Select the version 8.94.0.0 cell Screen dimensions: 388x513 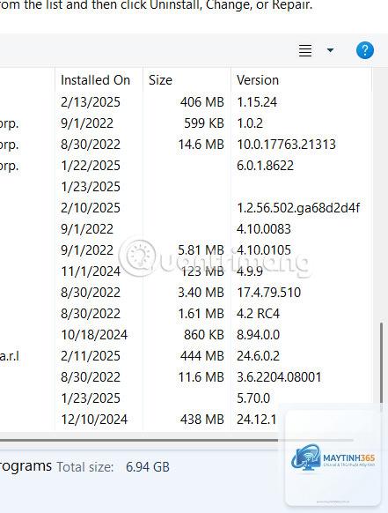click(x=258, y=335)
